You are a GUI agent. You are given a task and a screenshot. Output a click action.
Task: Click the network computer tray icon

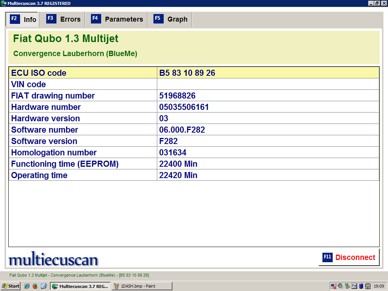tap(368, 286)
